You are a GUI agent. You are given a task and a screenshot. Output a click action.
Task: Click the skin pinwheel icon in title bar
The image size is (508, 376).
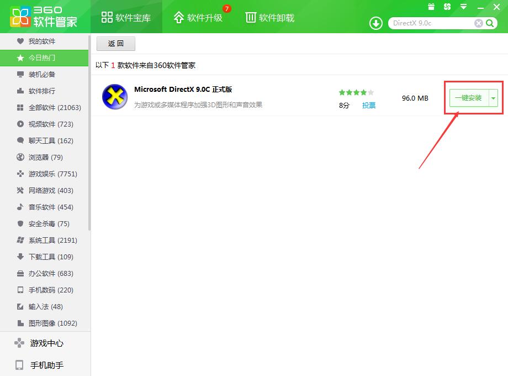coord(447,7)
